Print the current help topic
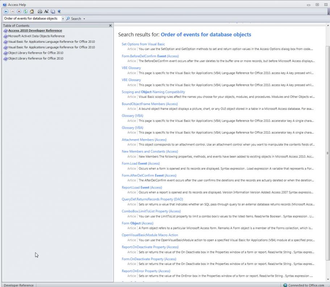Image resolution: width=330 pixels, height=287 pixels. click(x=40, y=12)
